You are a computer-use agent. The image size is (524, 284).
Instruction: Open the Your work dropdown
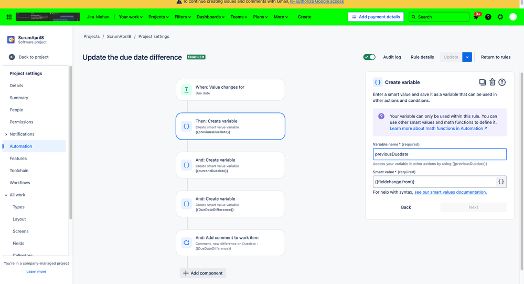(131, 17)
